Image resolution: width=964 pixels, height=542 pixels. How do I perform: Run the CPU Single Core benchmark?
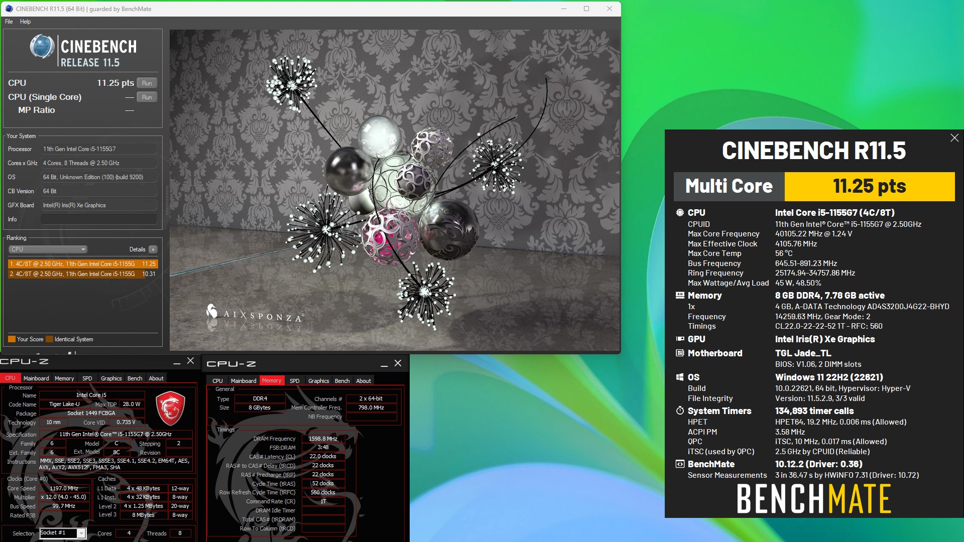[147, 97]
